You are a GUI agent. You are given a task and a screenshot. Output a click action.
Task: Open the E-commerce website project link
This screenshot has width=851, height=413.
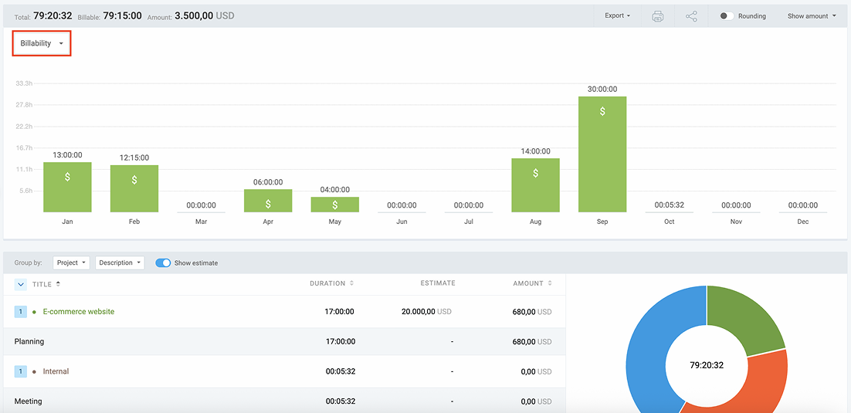tap(78, 312)
